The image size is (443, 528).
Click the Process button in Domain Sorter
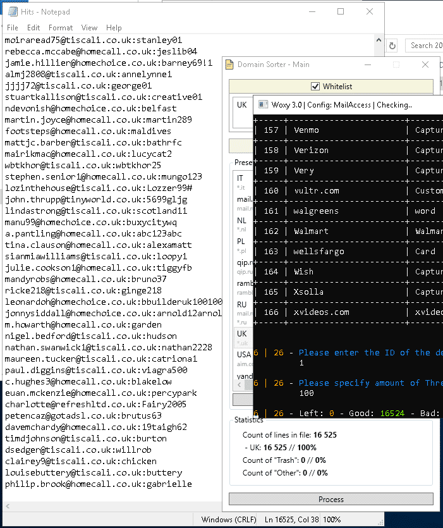pyautogui.click(x=331, y=499)
